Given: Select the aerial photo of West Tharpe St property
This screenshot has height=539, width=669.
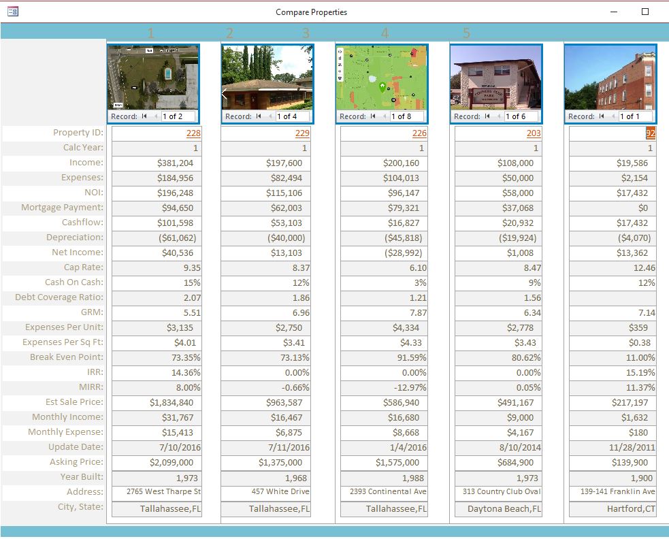Looking at the screenshot, I should [153, 78].
